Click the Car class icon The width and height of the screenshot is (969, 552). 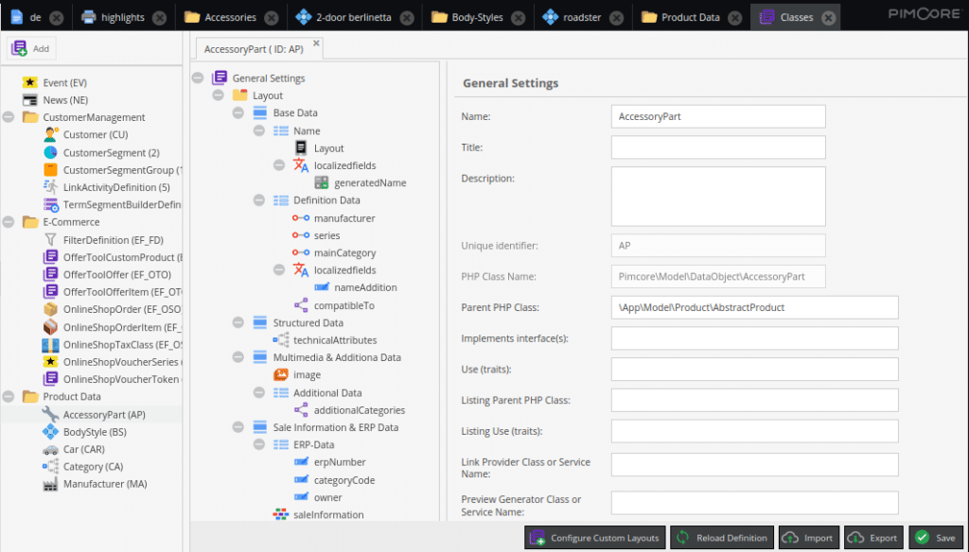tap(50, 449)
